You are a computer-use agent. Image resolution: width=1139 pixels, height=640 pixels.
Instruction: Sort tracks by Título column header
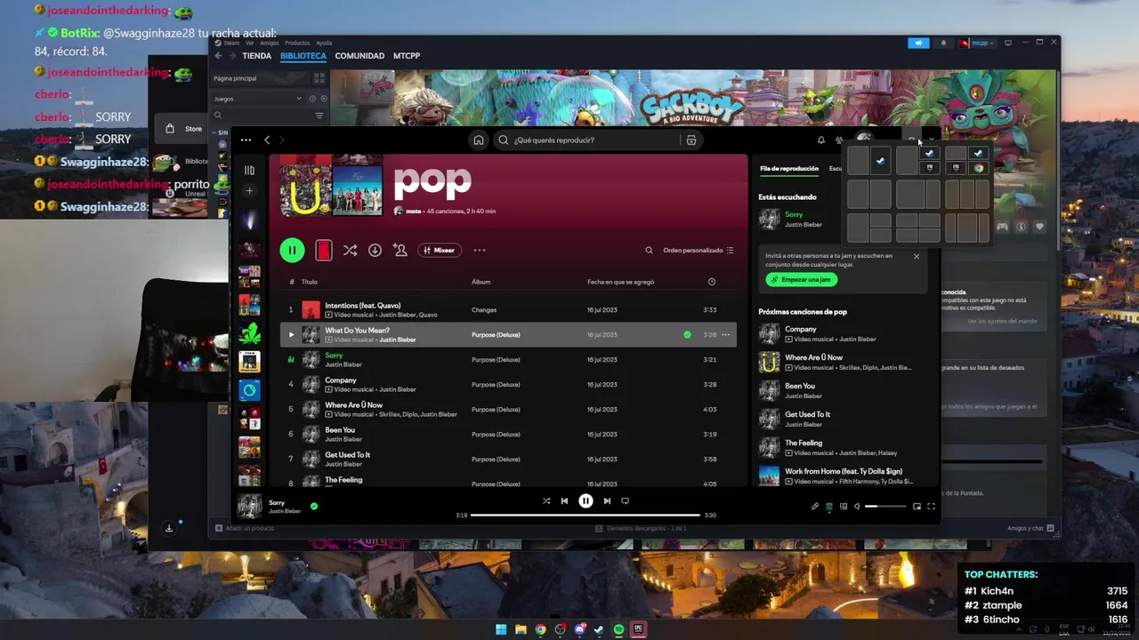[309, 282]
